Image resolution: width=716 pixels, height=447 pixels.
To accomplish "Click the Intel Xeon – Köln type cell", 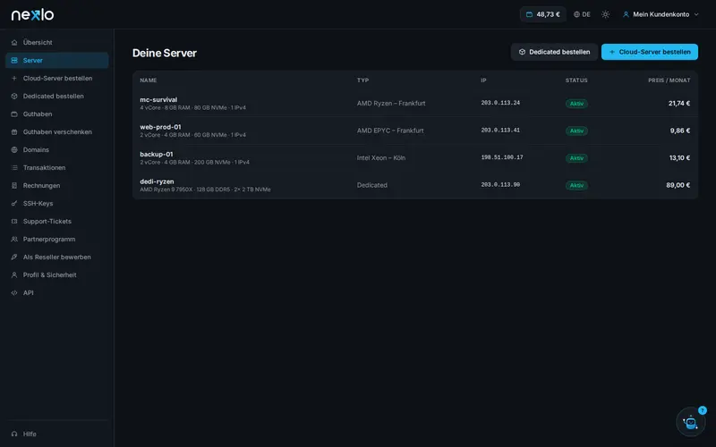I will point(381,158).
